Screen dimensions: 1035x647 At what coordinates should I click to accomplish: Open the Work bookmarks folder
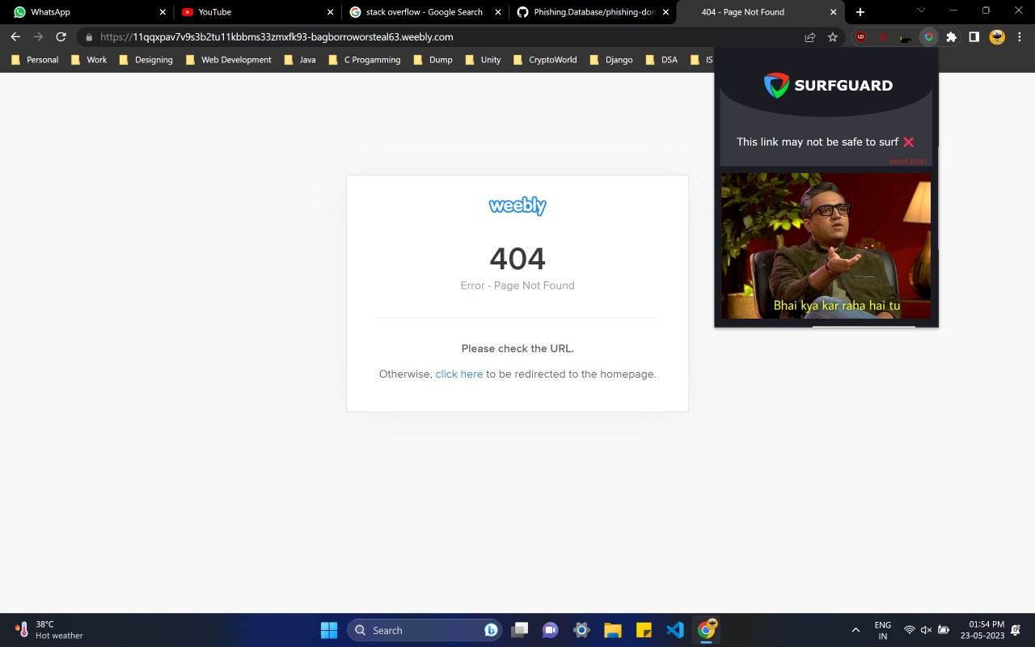coord(89,60)
